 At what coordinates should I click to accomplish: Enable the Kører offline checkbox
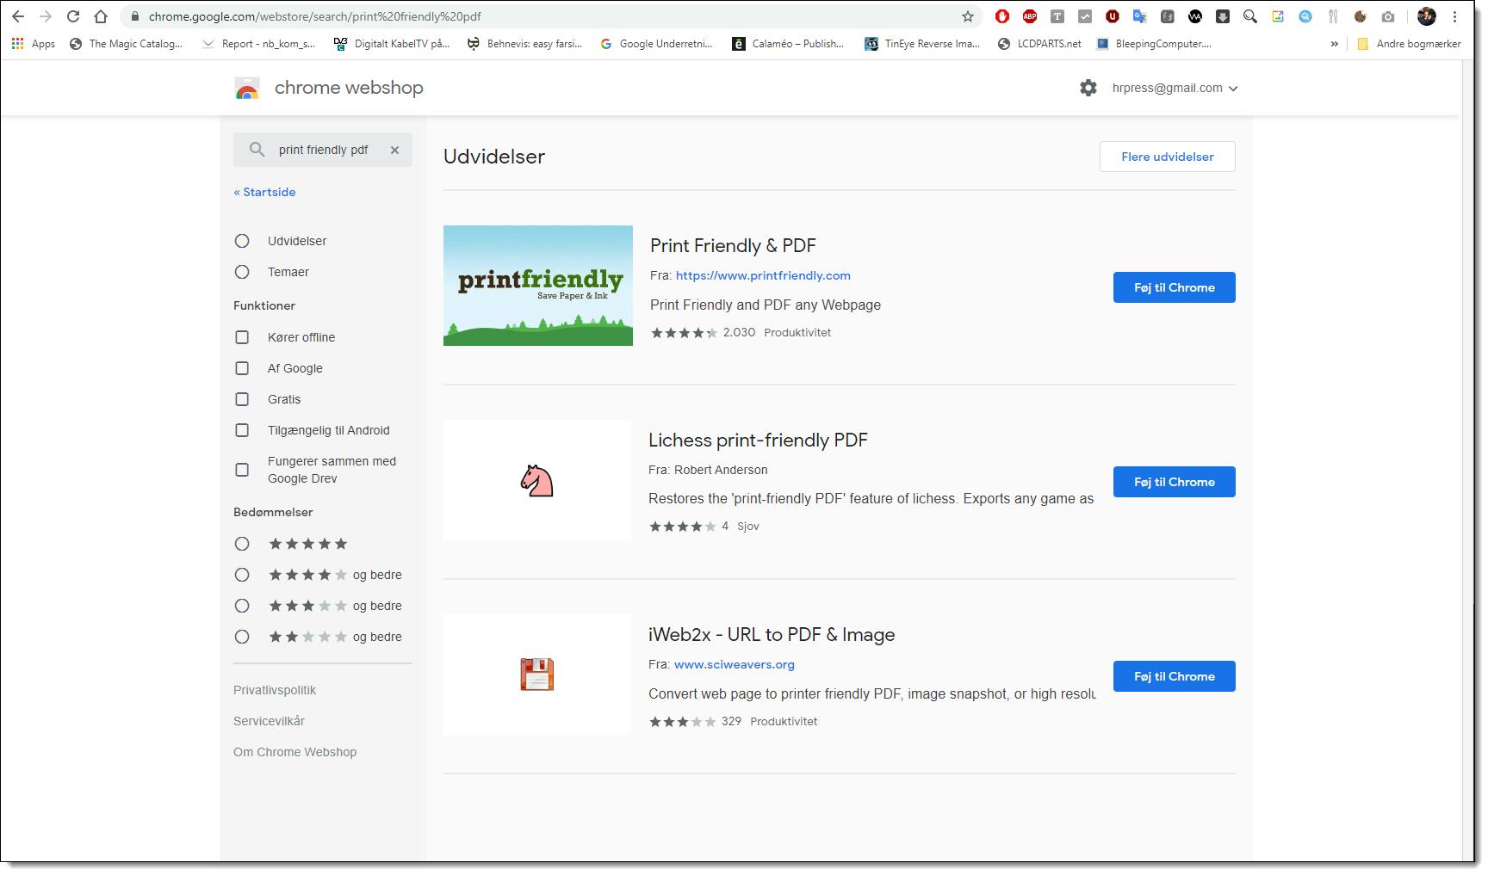(x=242, y=337)
